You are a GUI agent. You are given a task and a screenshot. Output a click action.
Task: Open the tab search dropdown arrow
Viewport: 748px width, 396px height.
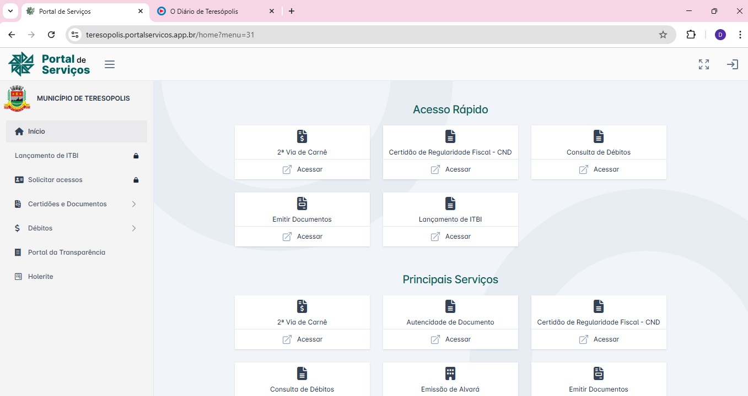[x=10, y=11]
